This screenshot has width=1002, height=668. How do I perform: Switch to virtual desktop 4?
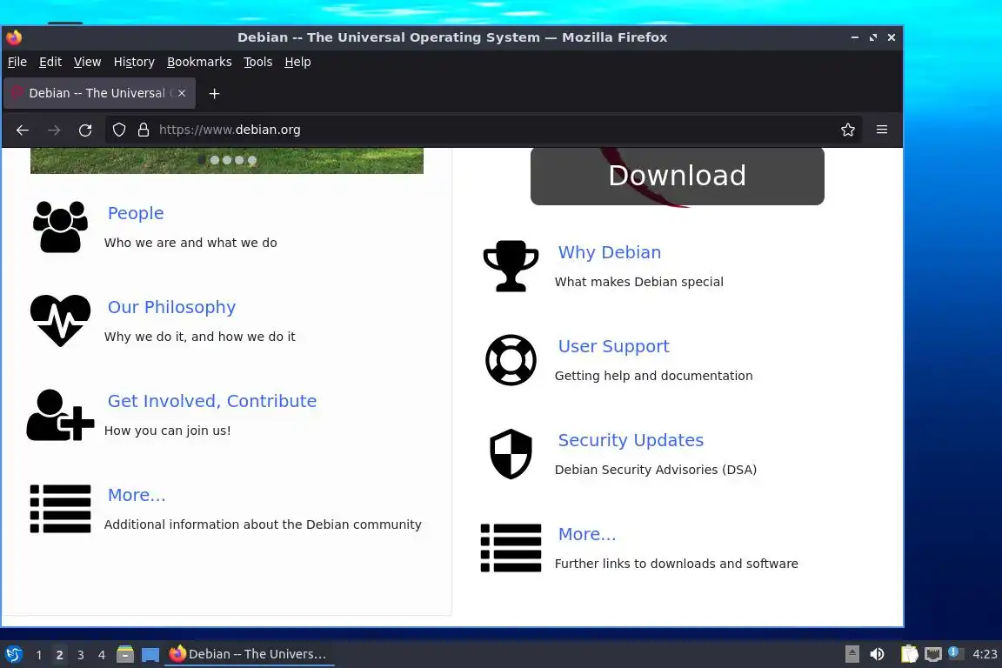coord(102,655)
